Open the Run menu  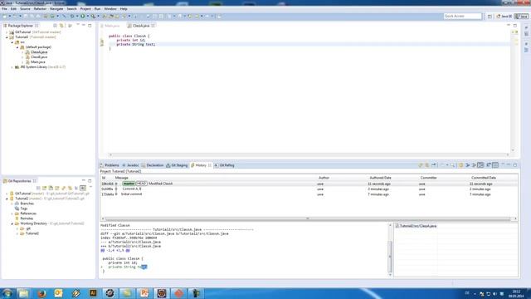coord(97,9)
